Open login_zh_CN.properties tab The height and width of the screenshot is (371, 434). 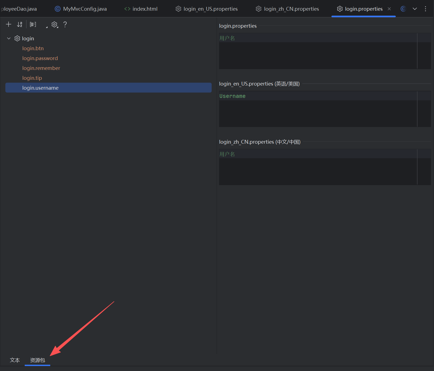287,9
